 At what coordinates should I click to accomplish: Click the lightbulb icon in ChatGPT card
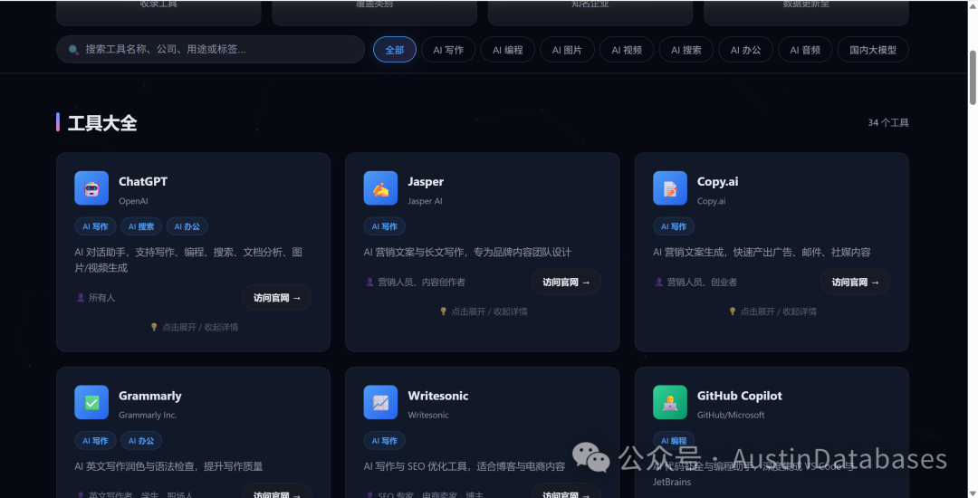[x=154, y=327]
